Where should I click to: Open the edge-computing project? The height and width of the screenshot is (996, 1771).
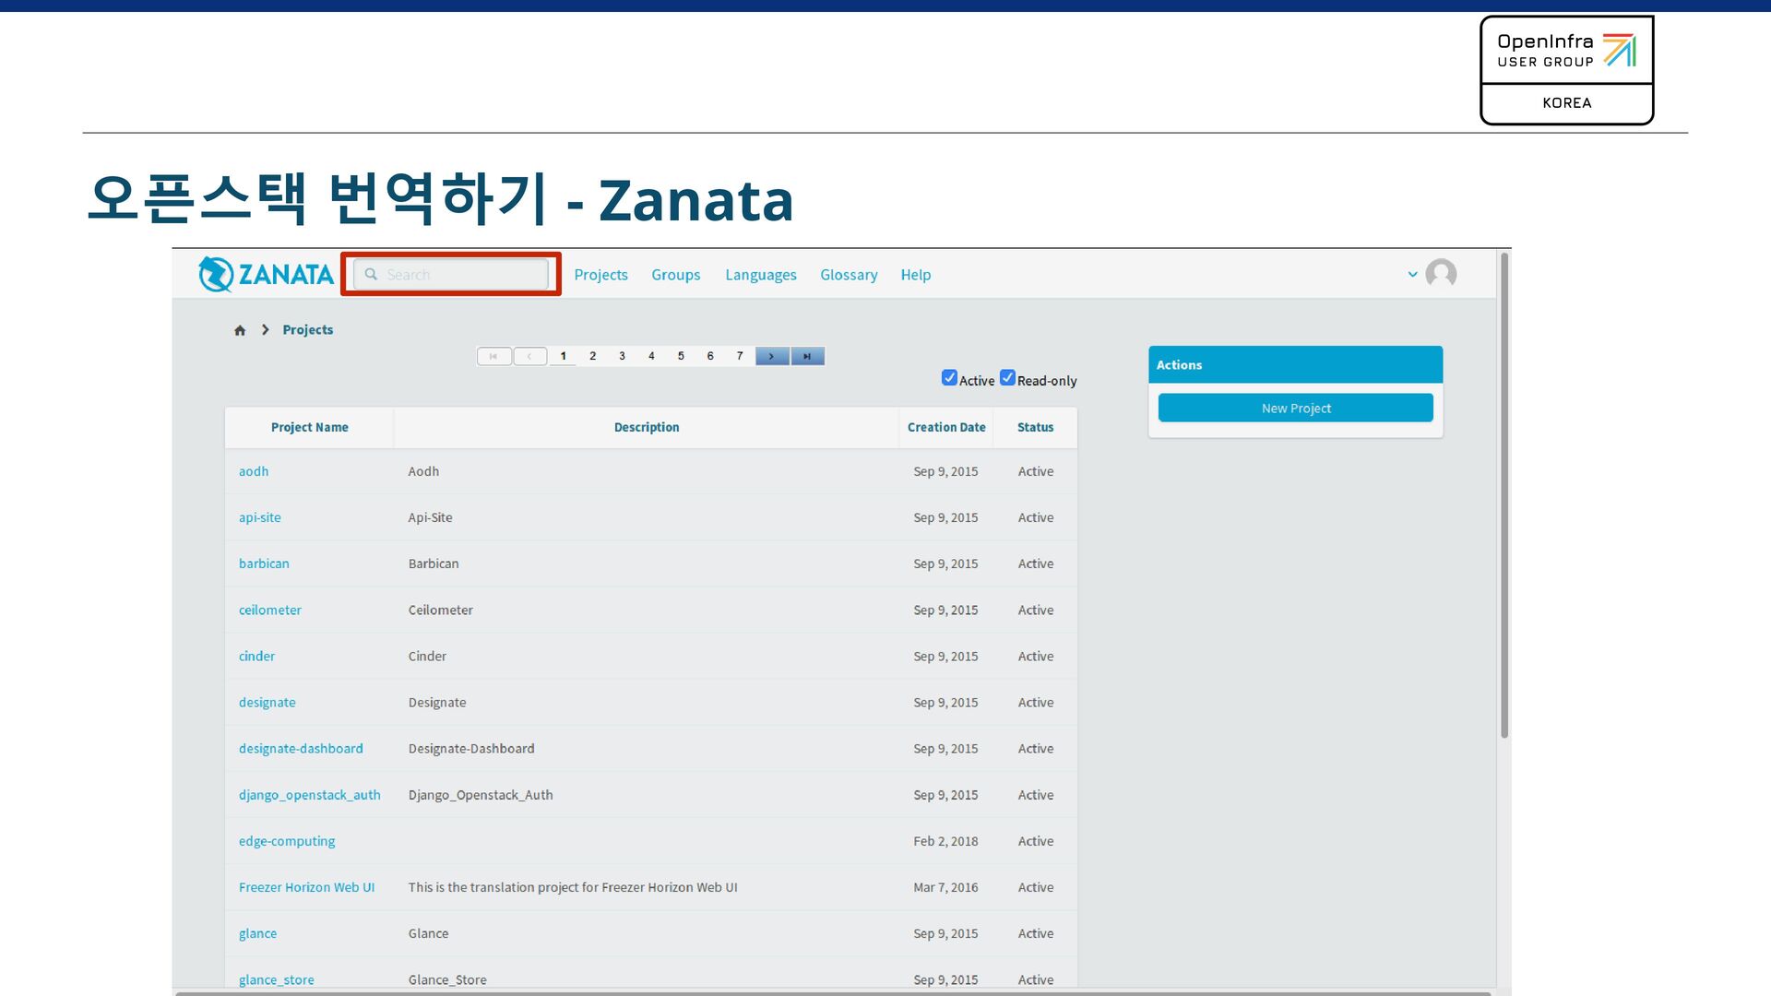click(287, 841)
